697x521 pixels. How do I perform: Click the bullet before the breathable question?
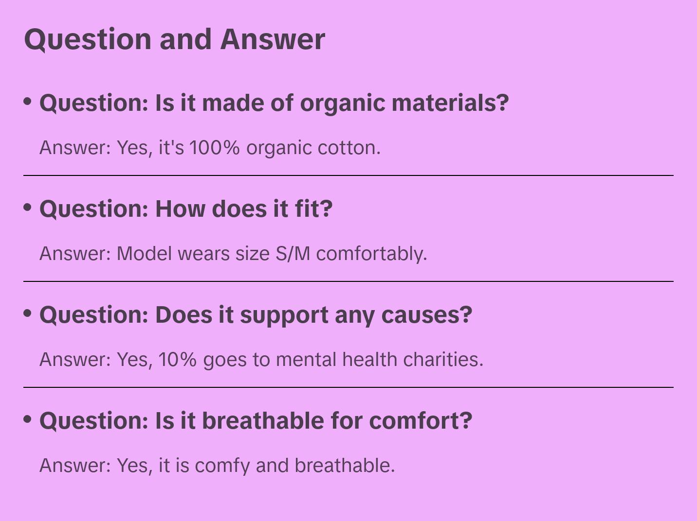coord(28,419)
